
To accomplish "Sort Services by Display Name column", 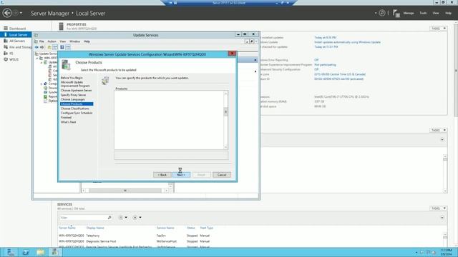I will click(95, 228).
